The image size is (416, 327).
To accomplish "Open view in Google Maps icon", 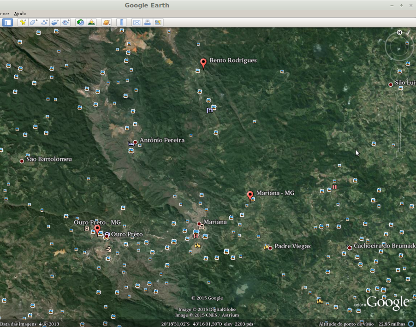I will point(158,22).
